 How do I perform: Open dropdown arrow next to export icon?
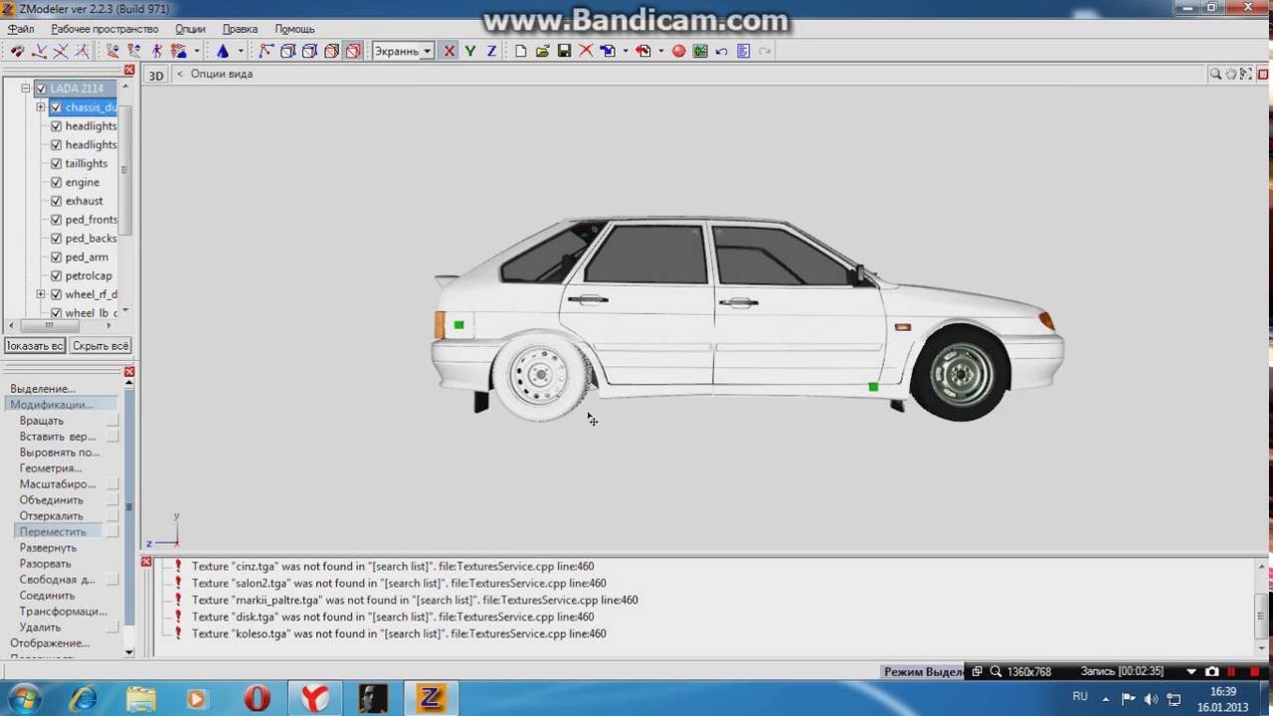tap(661, 52)
